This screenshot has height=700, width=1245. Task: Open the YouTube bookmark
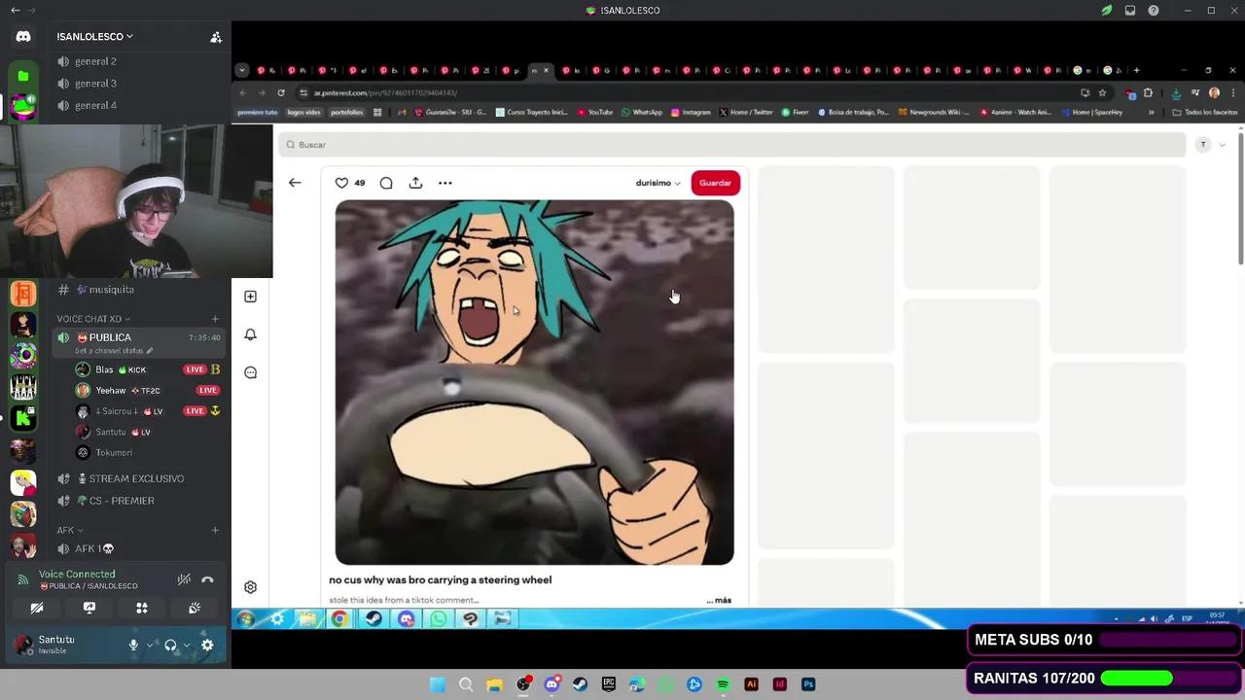click(x=595, y=112)
